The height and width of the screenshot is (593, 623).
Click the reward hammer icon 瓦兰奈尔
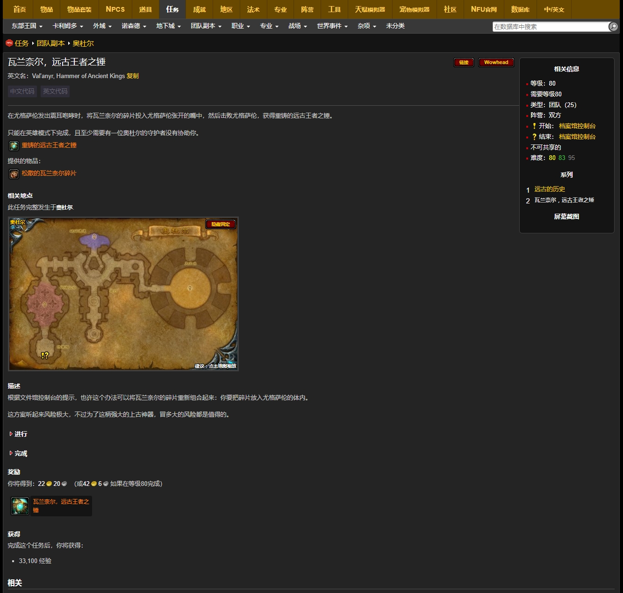[20, 506]
